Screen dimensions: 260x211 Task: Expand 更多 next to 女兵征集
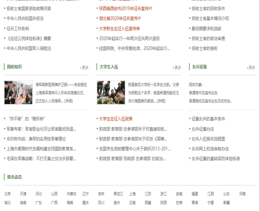click(x=251, y=68)
